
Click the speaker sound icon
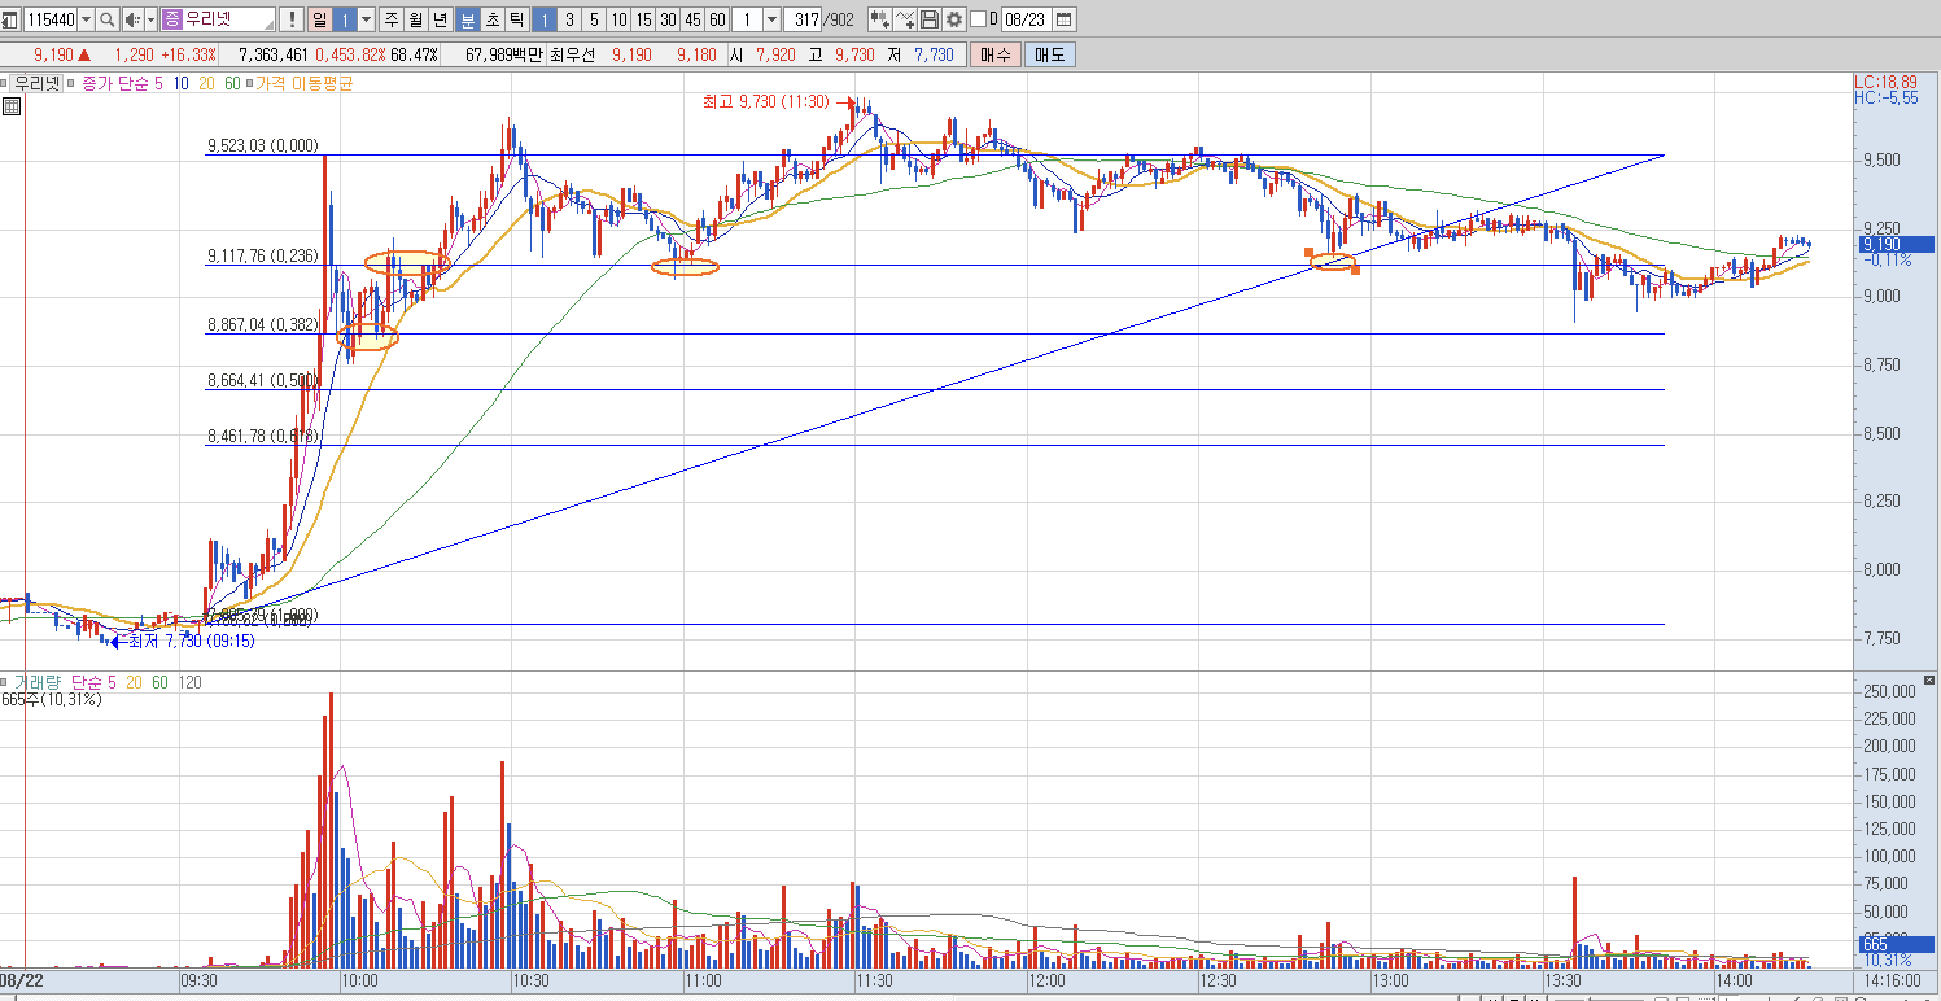point(133,19)
